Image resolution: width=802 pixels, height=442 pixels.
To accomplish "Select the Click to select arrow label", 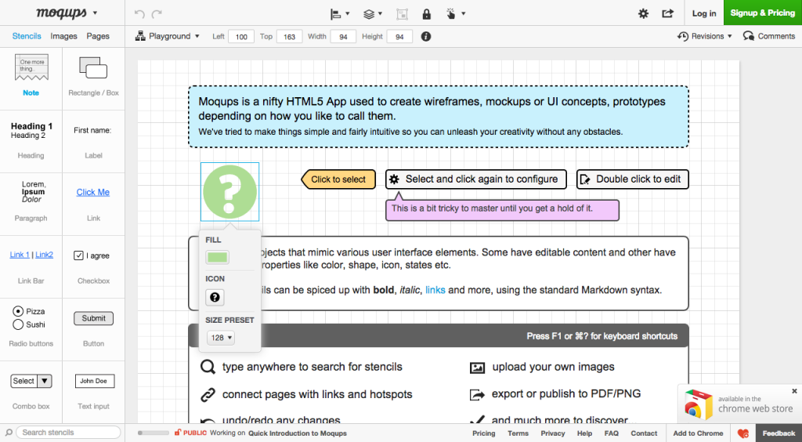I will (338, 179).
